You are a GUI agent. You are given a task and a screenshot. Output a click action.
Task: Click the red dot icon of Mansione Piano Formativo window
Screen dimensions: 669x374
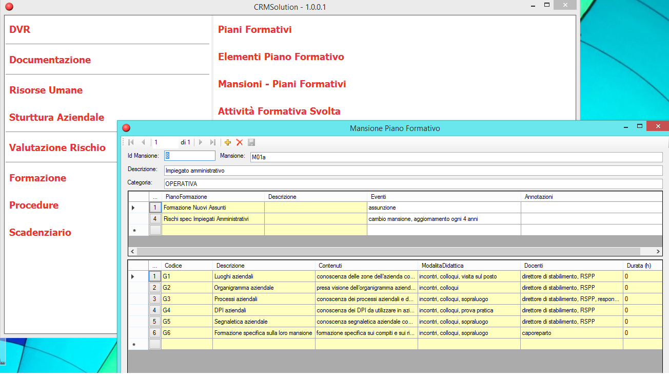pyautogui.click(x=126, y=128)
